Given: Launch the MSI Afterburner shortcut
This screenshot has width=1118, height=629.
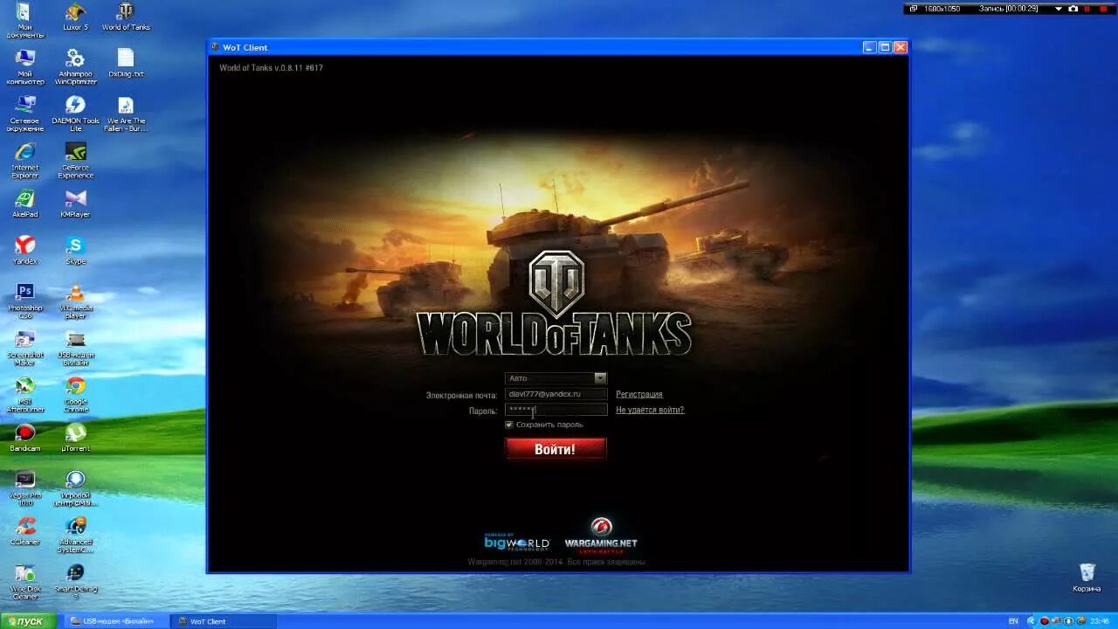Looking at the screenshot, I should (x=24, y=395).
